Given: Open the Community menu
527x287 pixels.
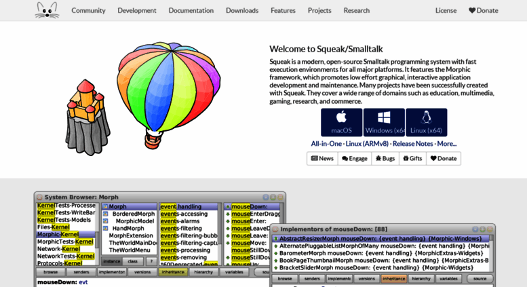Looking at the screenshot, I should pos(88,10).
